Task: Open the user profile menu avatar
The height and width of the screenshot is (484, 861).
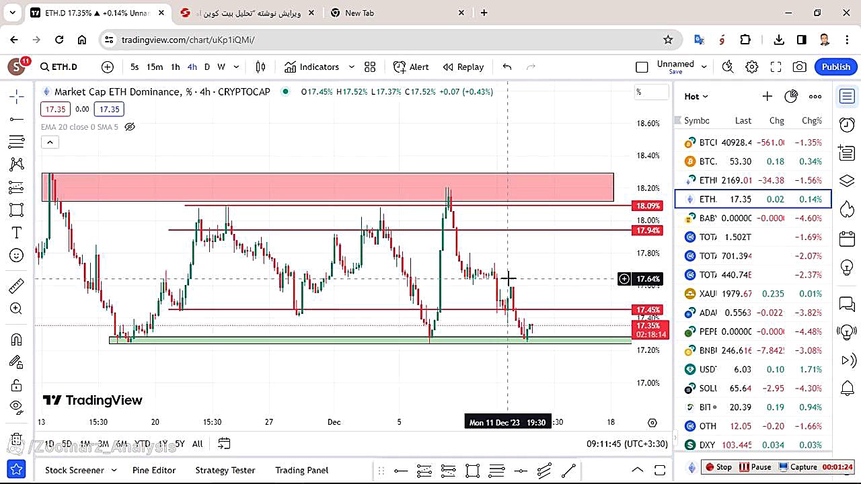Action: pos(16,67)
